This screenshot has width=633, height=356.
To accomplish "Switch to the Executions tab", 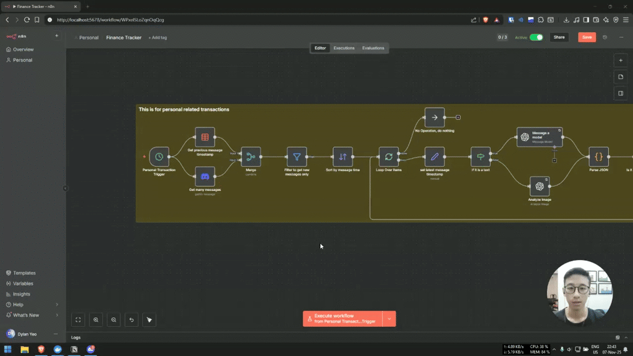I will (x=344, y=48).
